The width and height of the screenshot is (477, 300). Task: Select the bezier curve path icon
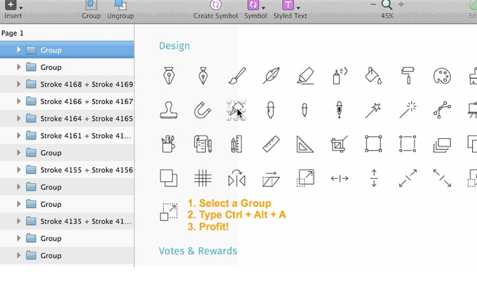[x=442, y=110]
